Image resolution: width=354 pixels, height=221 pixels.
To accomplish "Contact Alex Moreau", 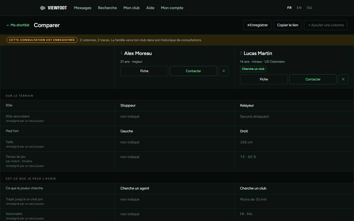I will [193, 71].
